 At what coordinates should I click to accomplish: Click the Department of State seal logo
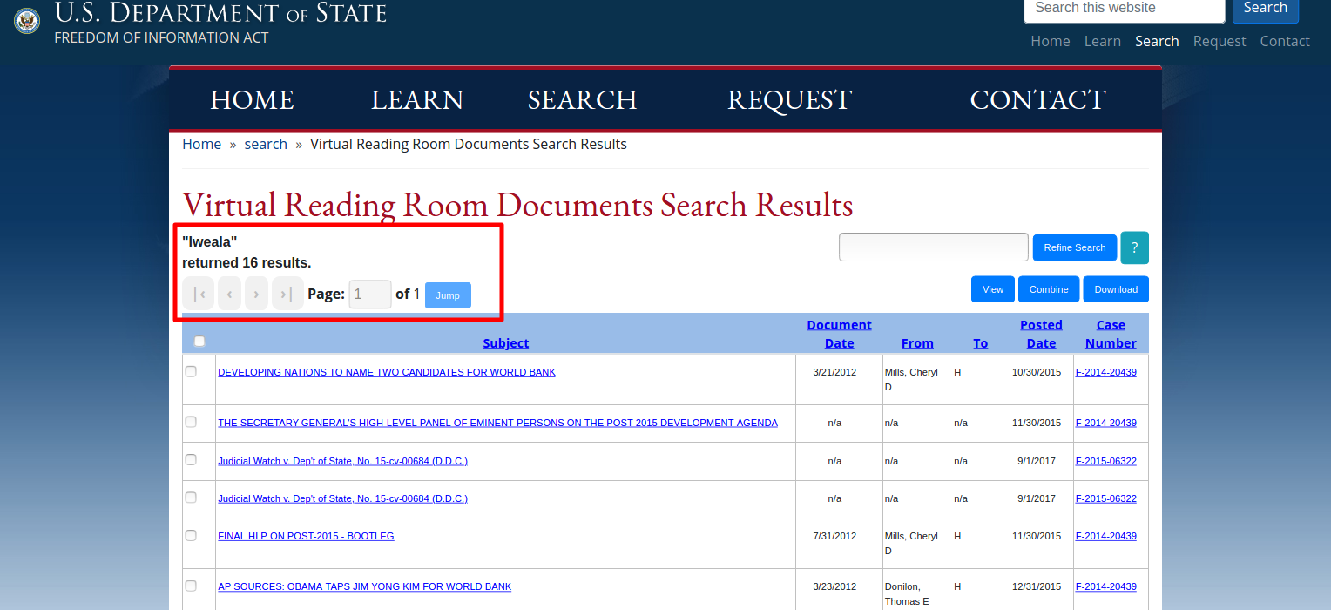(27, 21)
